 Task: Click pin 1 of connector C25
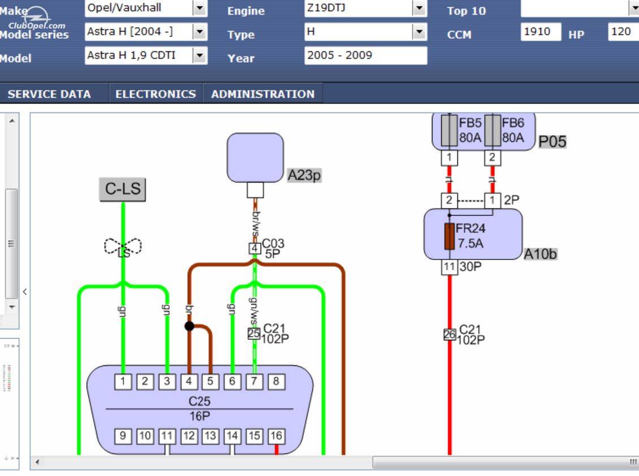click(x=123, y=382)
